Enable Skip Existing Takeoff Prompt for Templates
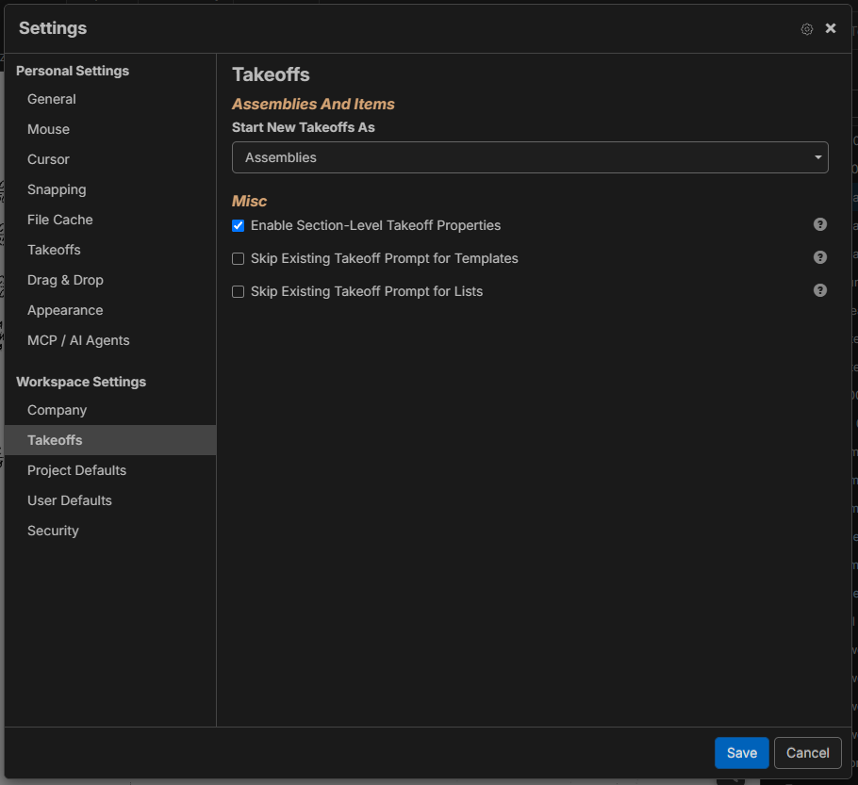858x785 pixels. (x=238, y=259)
